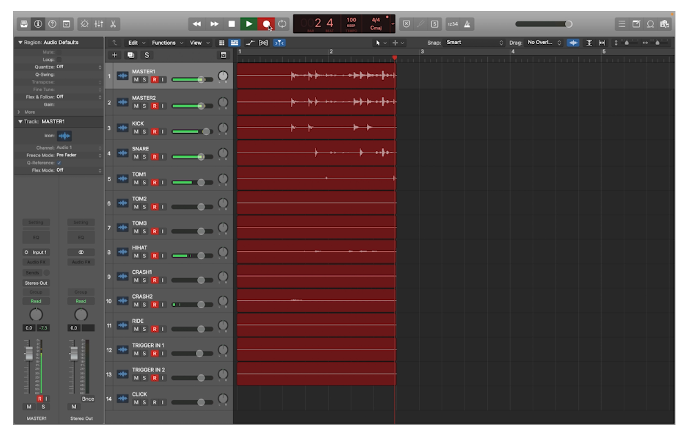Show the grid view icon
Viewport: 692px width, 431px height.
point(221,43)
